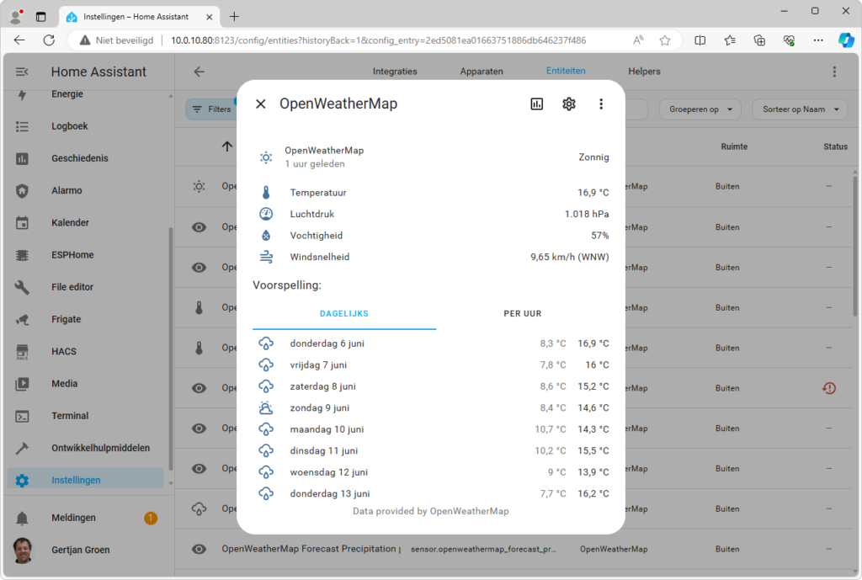Screen dimensions: 862x580
Task: Expand the Groeperen op dropdown
Action: click(x=700, y=109)
